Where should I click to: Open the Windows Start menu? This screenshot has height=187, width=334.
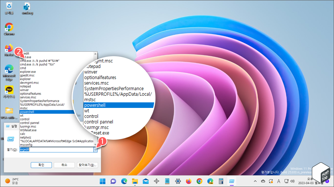pyautogui.click(x=102, y=181)
